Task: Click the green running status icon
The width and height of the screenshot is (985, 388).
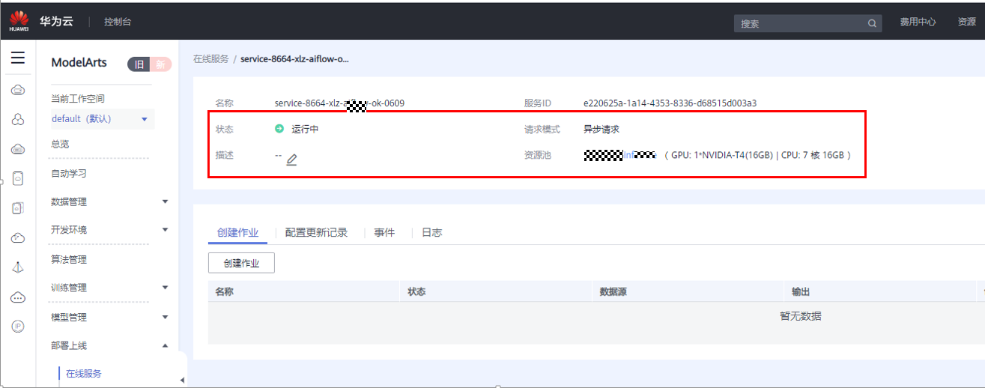Action: point(279,129)
